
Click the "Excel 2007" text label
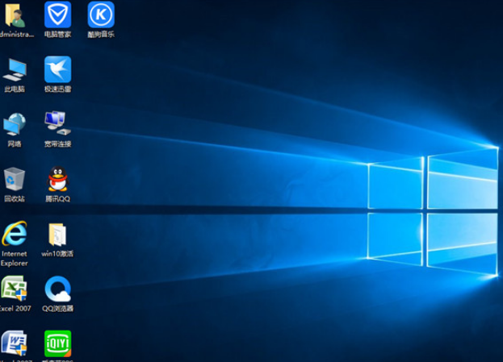pos(15,308)
